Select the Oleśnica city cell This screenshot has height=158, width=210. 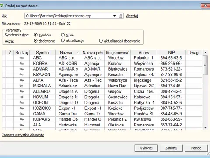tap(118, 125)
